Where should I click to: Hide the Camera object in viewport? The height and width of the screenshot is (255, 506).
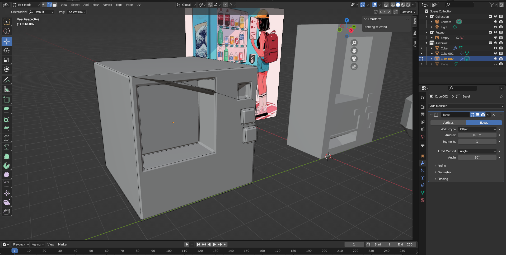click(495, 22)
